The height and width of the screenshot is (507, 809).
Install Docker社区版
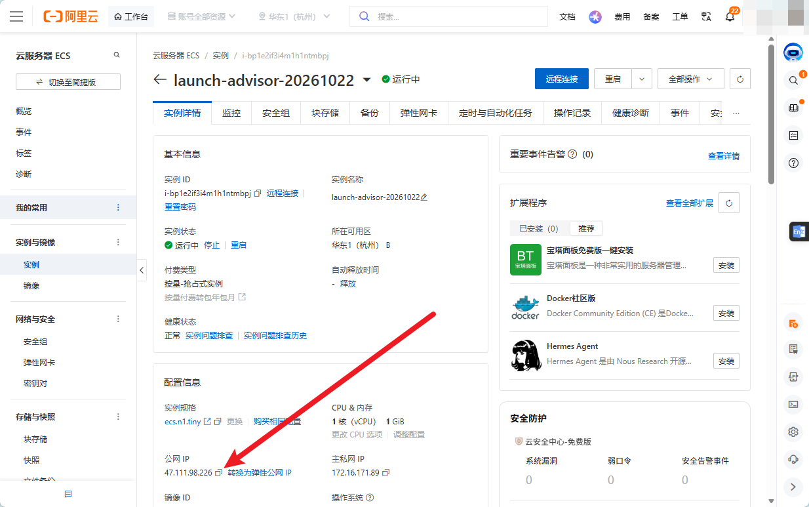pos(726,313)
